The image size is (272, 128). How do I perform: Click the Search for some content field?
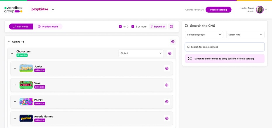[x=225, y=47]
